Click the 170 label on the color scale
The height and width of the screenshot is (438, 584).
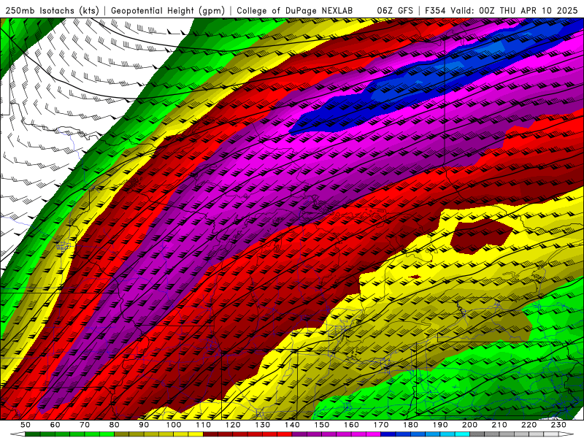coord(381,425)
